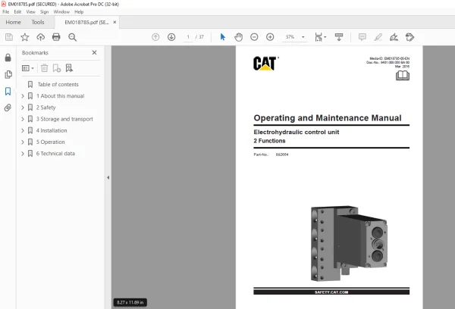Zoom out with minus icon
Screen dimensions: 455x309
254,37
